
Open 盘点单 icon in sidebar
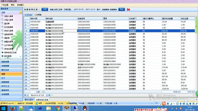[2, 23]
